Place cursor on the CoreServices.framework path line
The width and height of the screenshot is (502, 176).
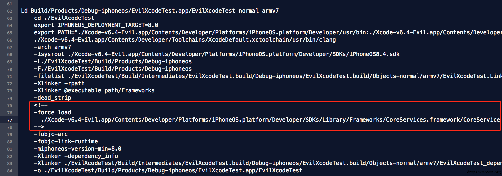coord(271,120)
